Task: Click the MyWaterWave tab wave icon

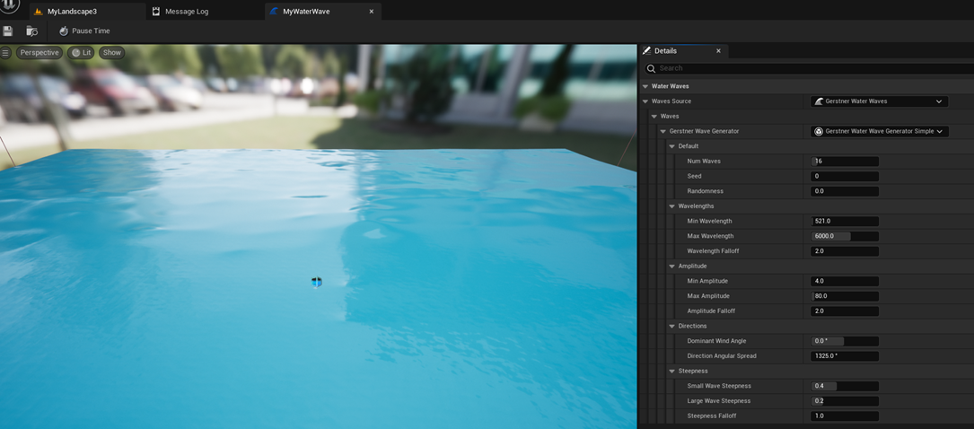Action: pyautogui.click(x=274, y=11)
